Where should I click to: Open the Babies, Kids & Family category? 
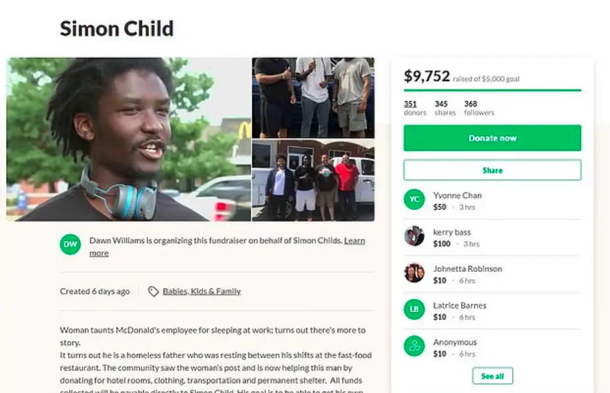pyautogui.click(x=202, y=291)
